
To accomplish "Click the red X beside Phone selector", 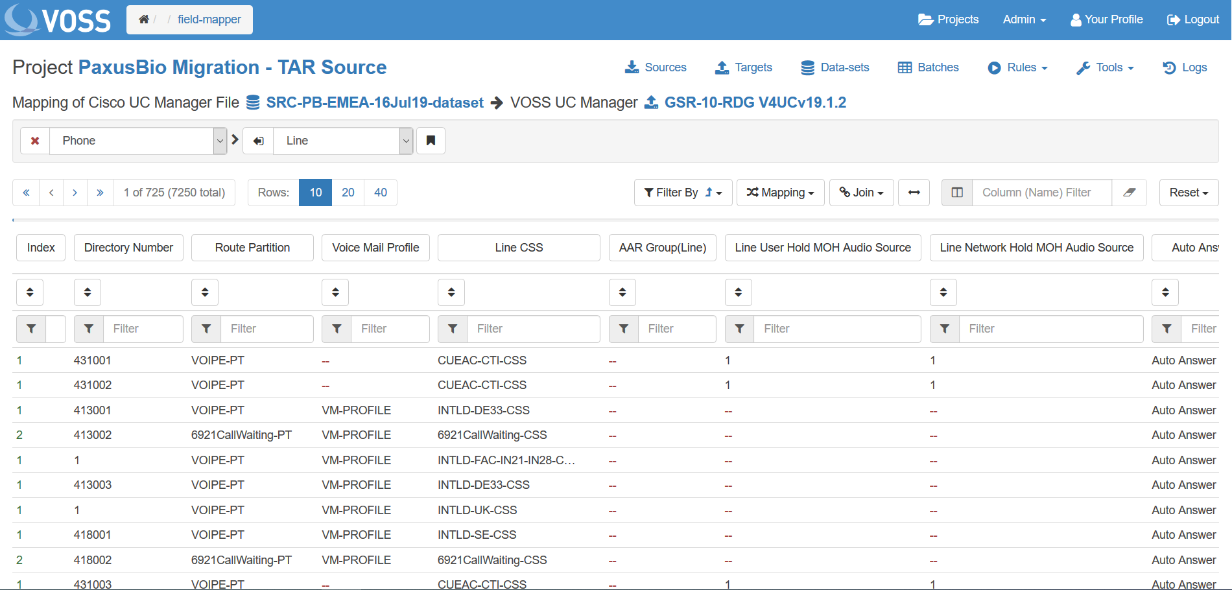I will (x=35, y=141).
